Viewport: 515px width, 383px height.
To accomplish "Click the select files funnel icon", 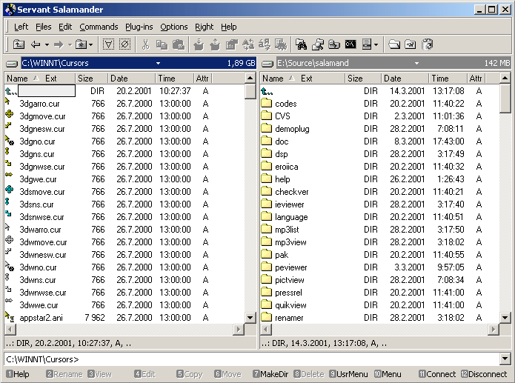I will (x=108, y=44).
